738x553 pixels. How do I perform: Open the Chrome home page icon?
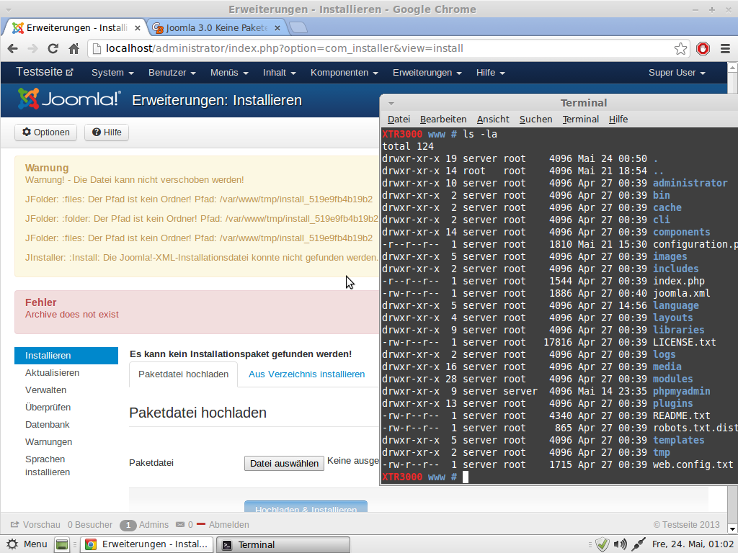pyautogui.click(x=74, y=48)
